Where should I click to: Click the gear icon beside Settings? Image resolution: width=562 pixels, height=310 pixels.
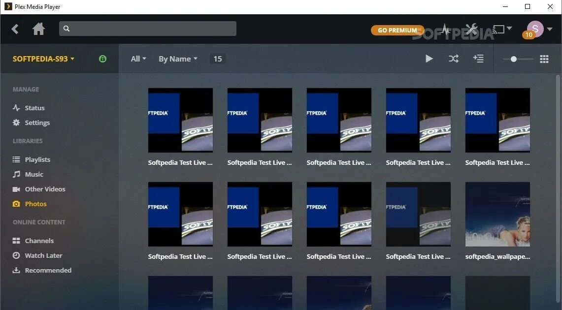[x=16, y=123]
